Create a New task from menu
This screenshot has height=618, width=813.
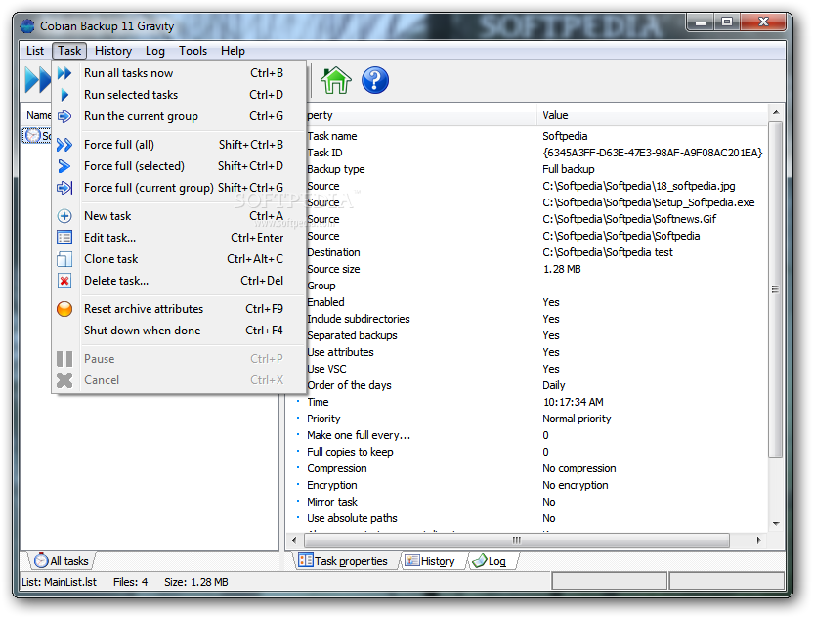coord(179,216)
